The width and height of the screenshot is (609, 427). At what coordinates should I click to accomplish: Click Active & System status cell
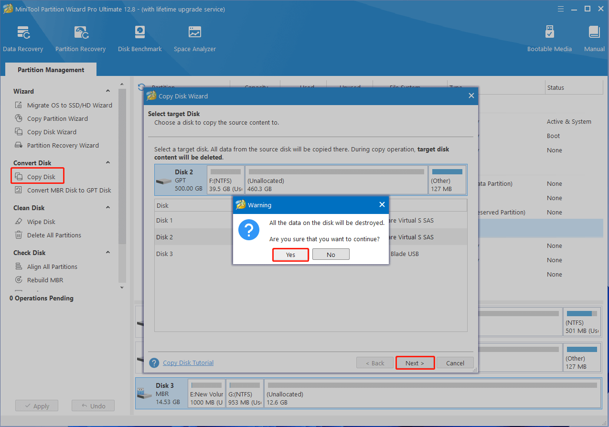pos(569,121)
